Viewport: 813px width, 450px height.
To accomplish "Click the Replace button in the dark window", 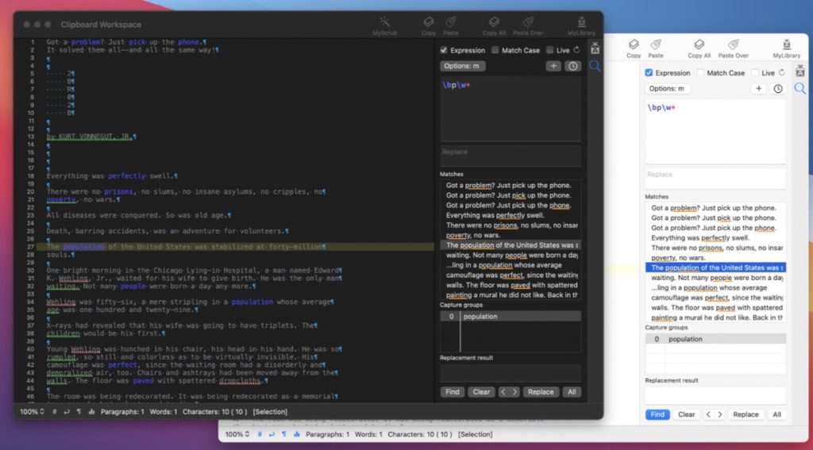I will (541, 392).
